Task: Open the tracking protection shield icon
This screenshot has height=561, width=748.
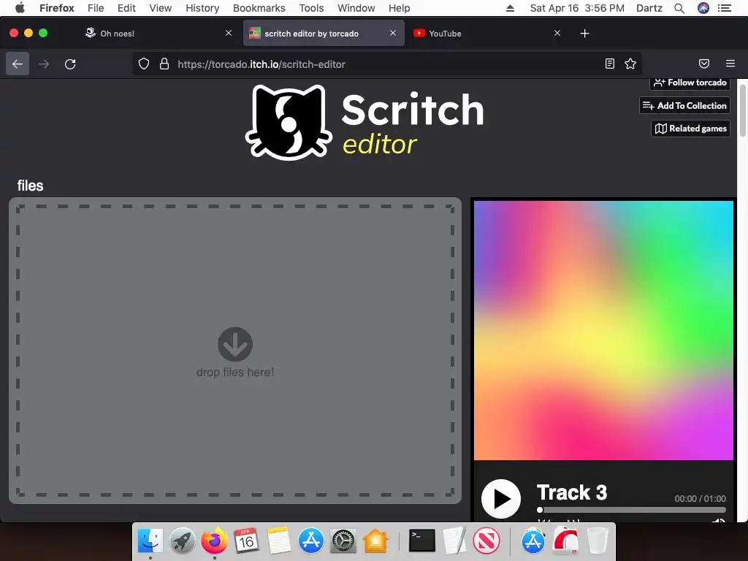Action: [144, 64]
